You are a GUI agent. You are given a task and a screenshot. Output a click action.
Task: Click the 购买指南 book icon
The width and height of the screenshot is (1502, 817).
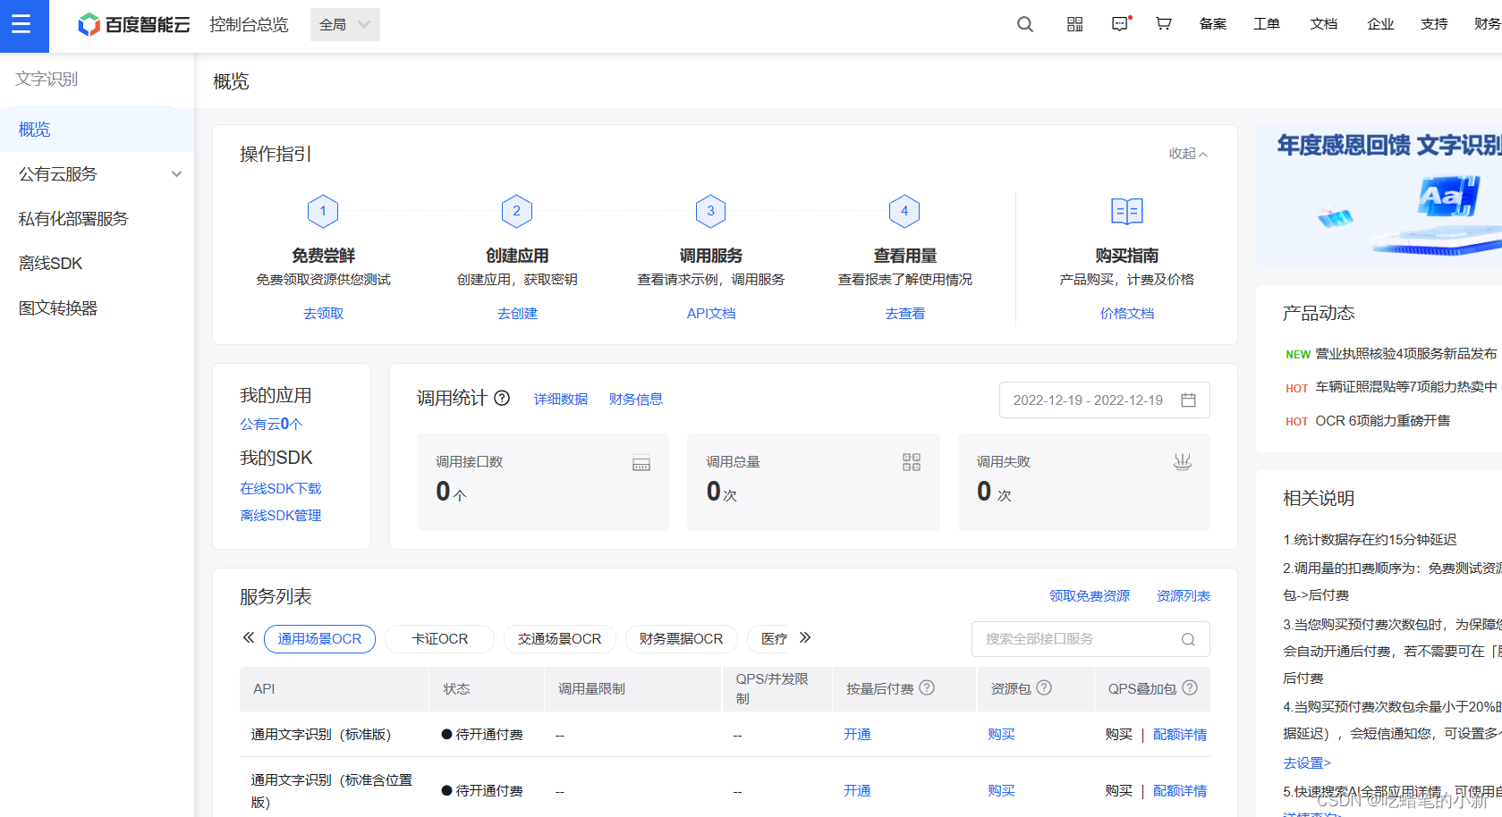pos(1127,211)
